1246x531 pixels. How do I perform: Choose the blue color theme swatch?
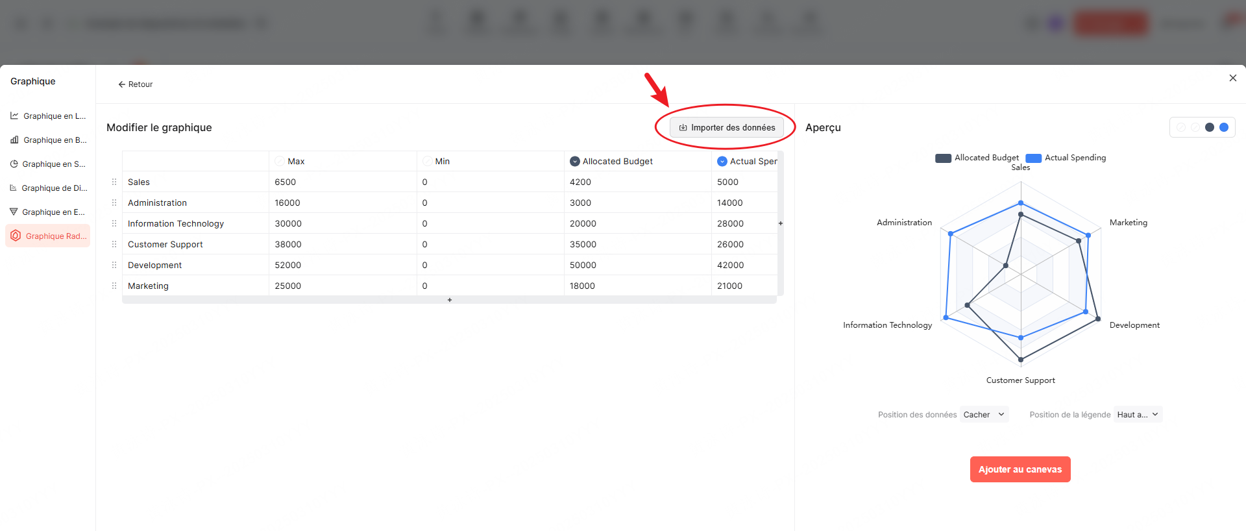(1223, 127)
